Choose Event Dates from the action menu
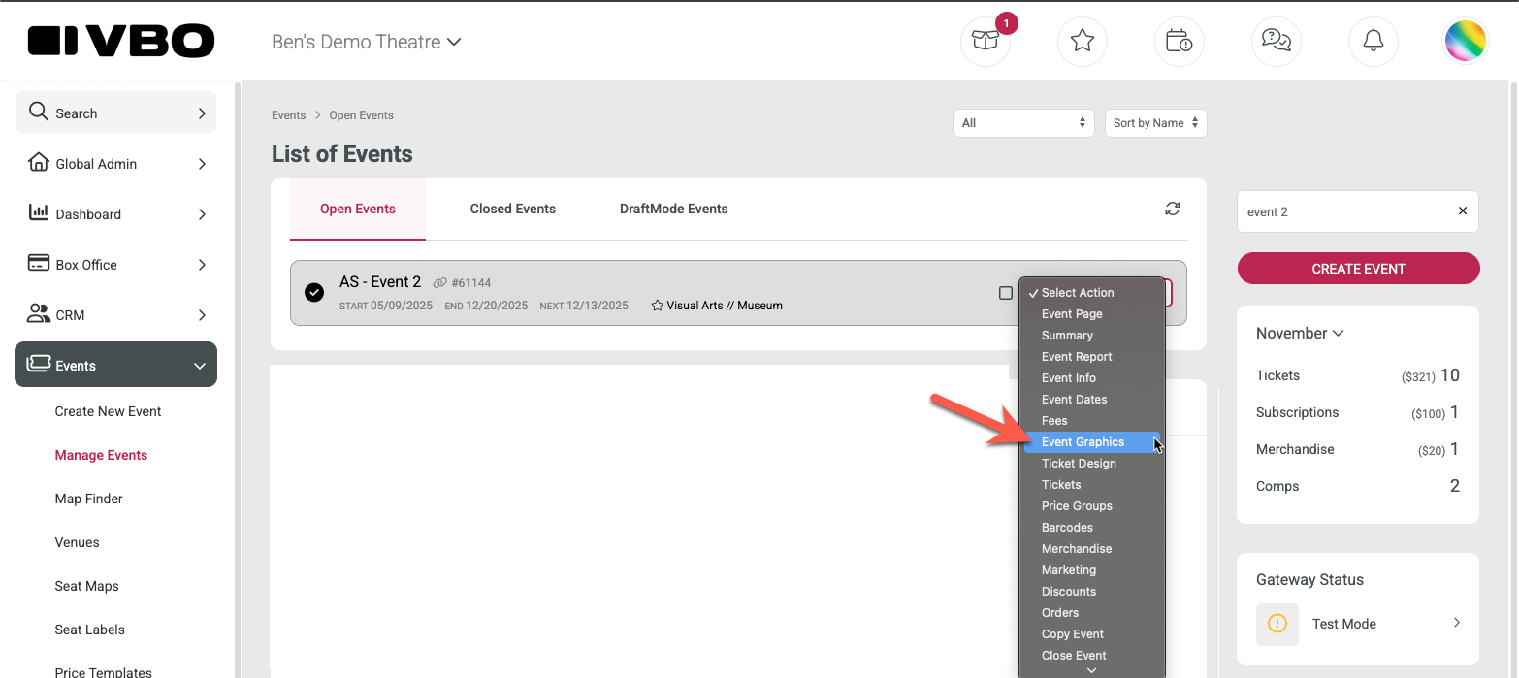The image size is (1519, 678). tap(1091, 400)
